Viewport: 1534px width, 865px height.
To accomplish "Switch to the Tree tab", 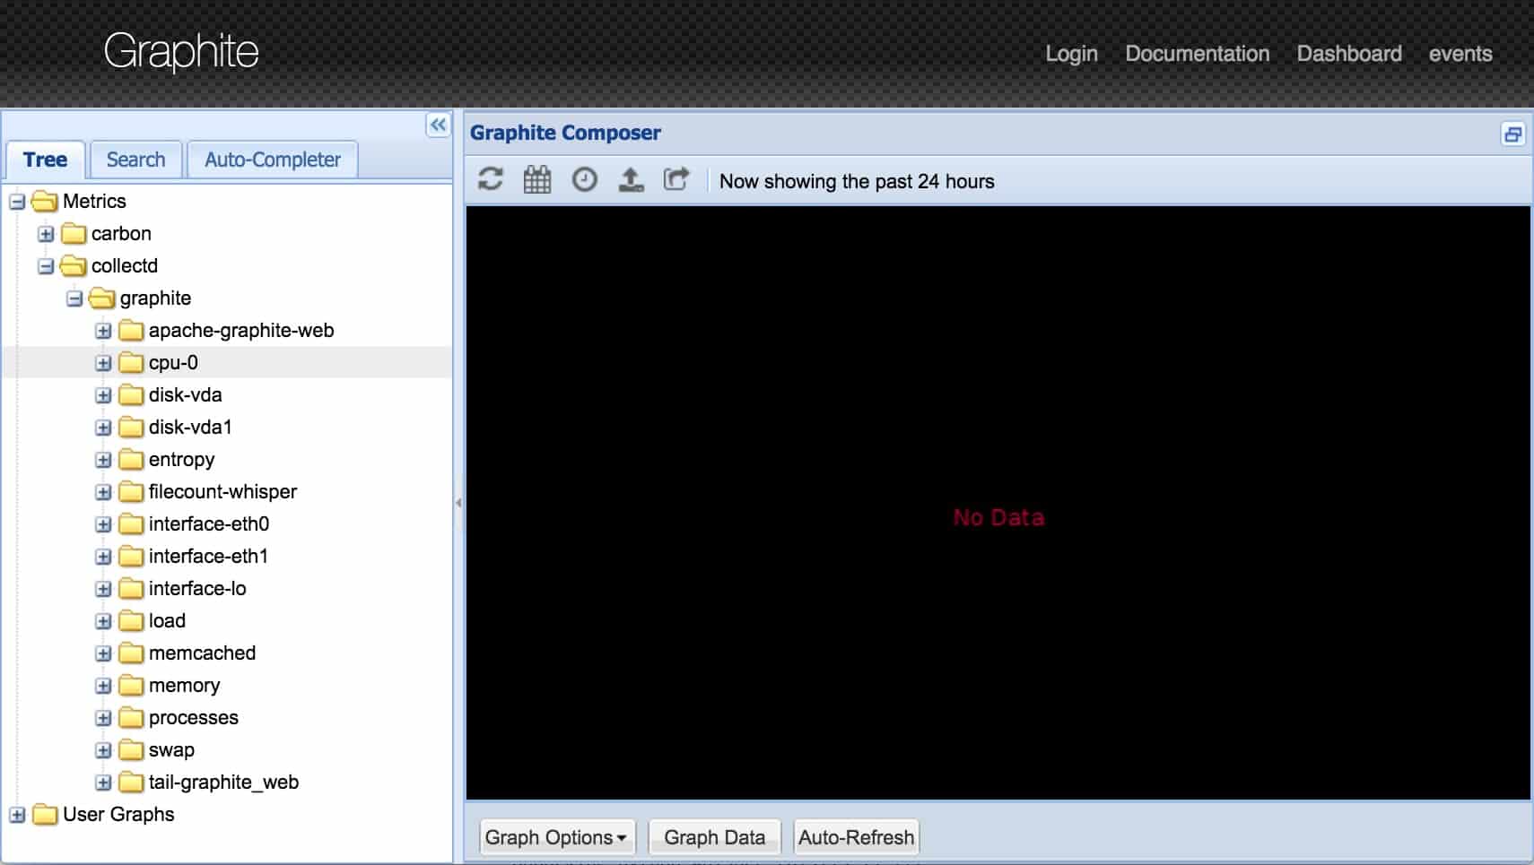I will [45, 160].
